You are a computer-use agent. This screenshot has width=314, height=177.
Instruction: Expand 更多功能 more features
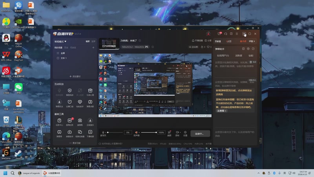click(75, 143)
